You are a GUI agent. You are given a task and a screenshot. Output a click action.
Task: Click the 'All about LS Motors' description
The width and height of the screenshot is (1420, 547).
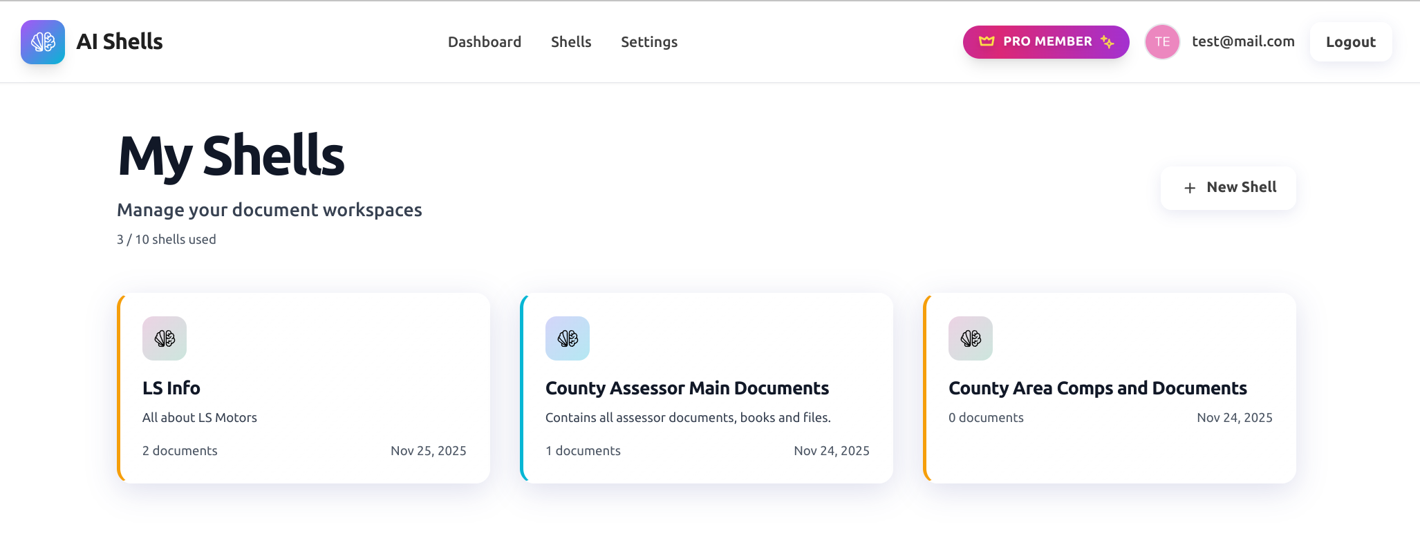pyautogui.click(x=200, y=418)
